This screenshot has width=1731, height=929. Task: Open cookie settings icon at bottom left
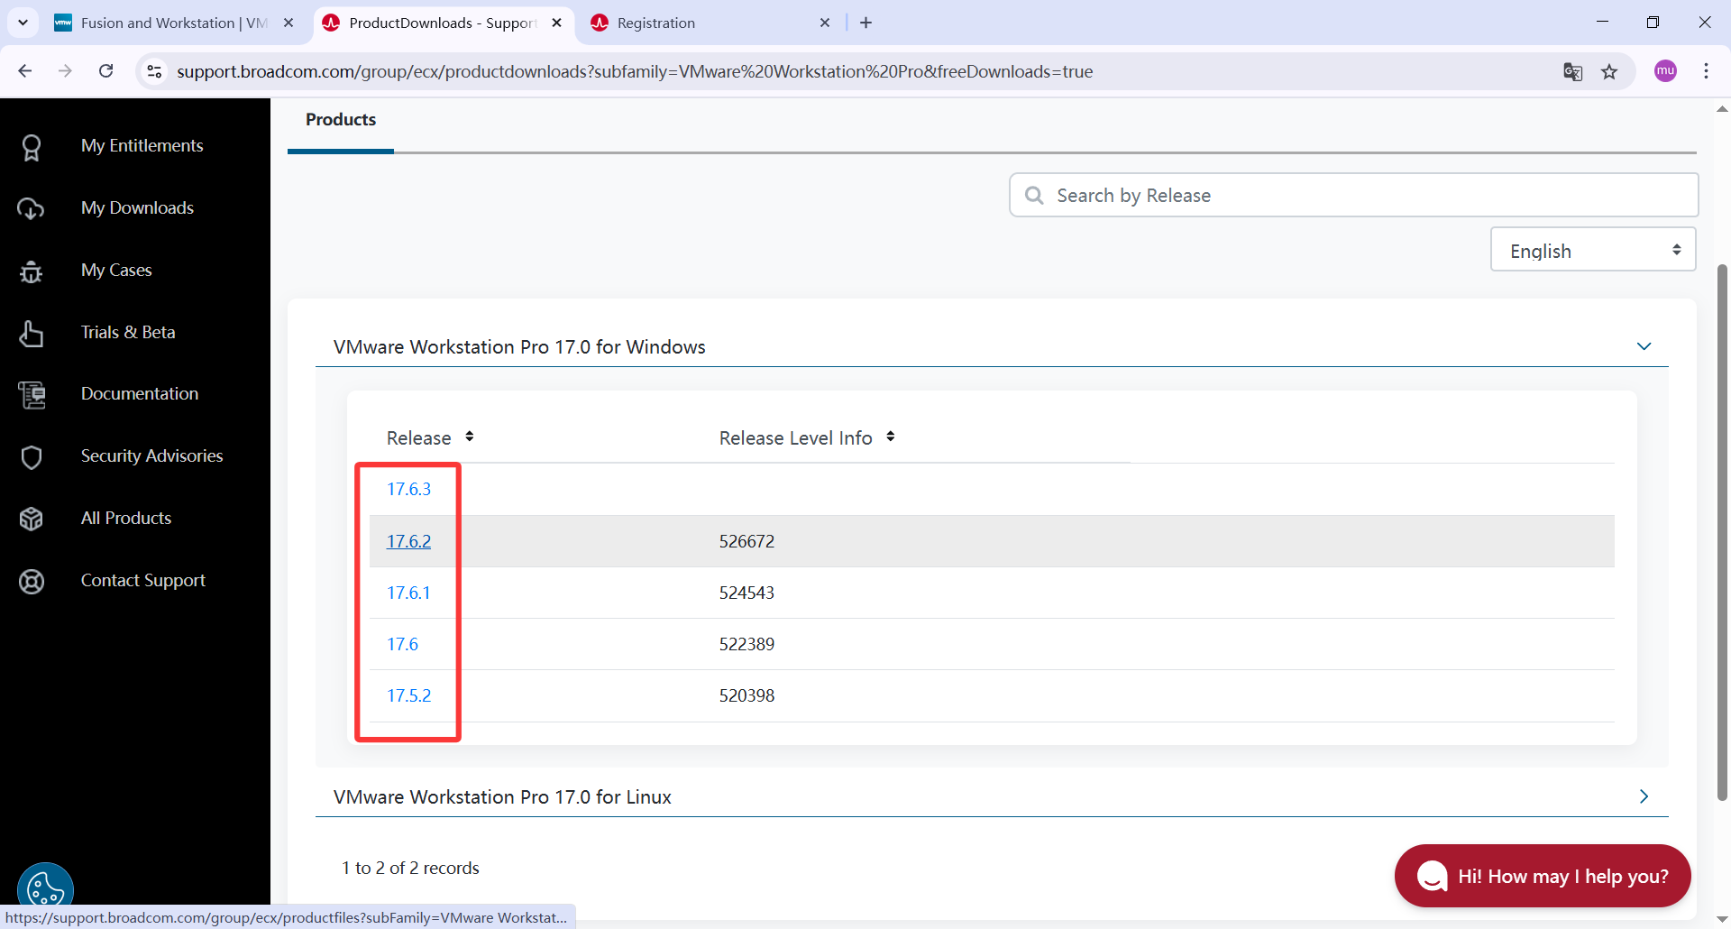(45, 888)
